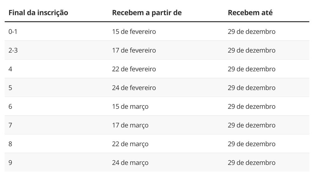Image resolution: width=314 pixels, height=172 pixels.
Task: Click the '22 de março' date cell
Action: pos(130,144)
